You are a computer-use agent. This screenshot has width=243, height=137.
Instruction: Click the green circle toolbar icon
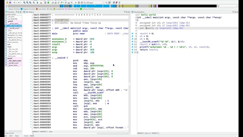[48, 3]
